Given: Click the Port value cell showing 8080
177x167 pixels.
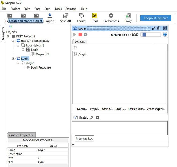Looking at the screenshot, I should tap(53, 162).
